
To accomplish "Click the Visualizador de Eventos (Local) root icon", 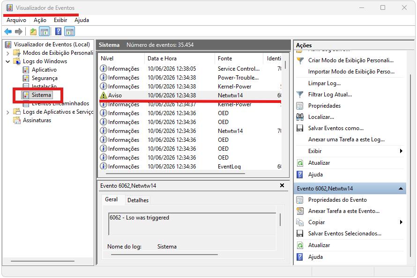I will pyautogui.click(x=8, y=44).
